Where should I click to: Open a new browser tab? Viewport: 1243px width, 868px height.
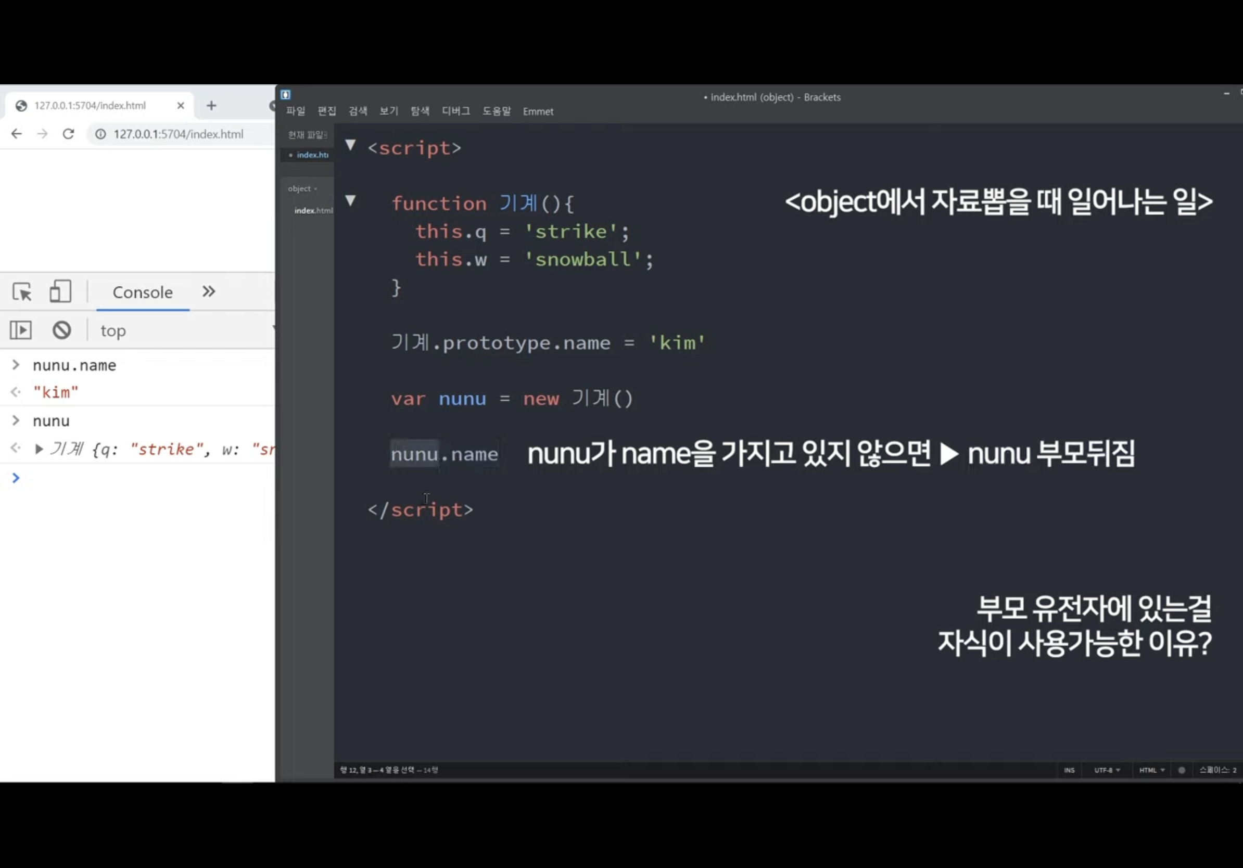coord(211,106)
